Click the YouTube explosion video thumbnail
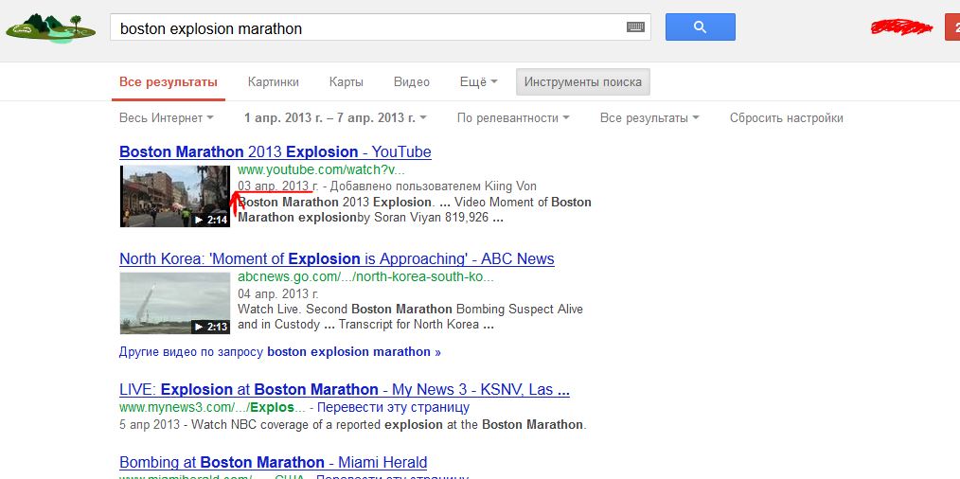 pos(175,196)
